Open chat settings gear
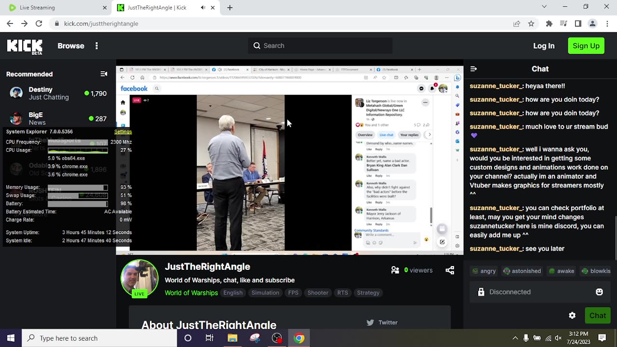The image size is (617, 347). (572, 316)
